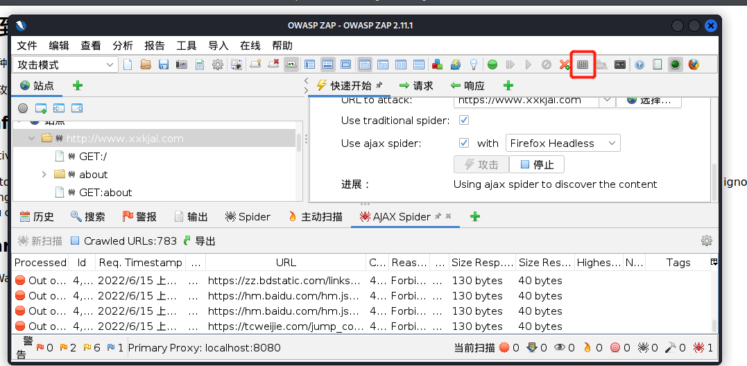
Task: Open the 分析 menu
Action: pyautogui.click(x=123, y=46)
